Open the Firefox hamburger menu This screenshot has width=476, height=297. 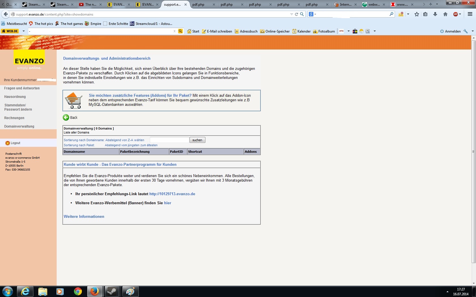pos(470,14)
